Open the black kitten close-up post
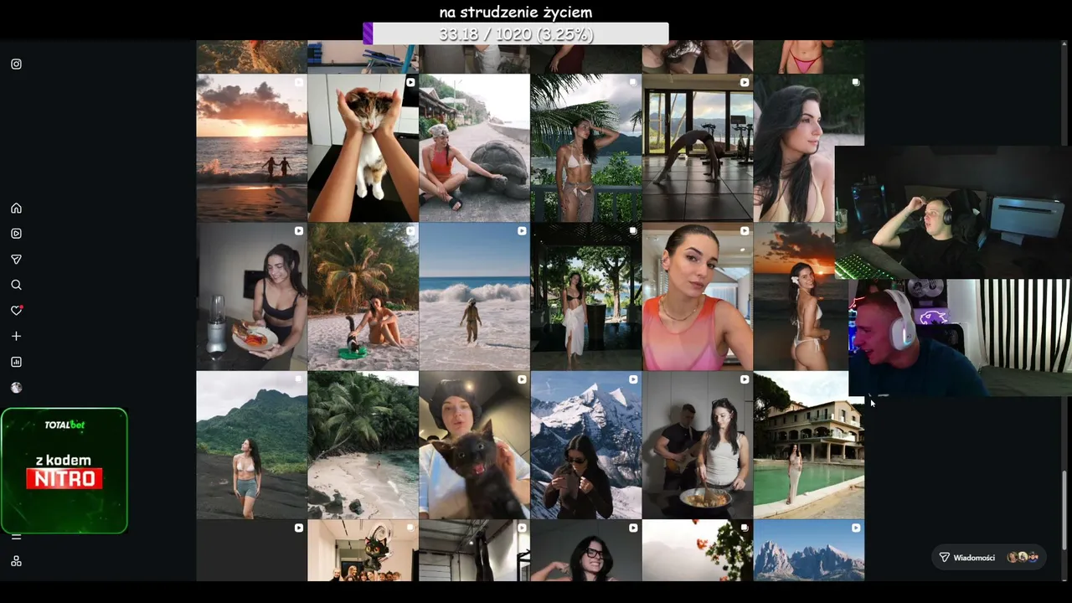 pyautogui.click(x=474, y=446)
